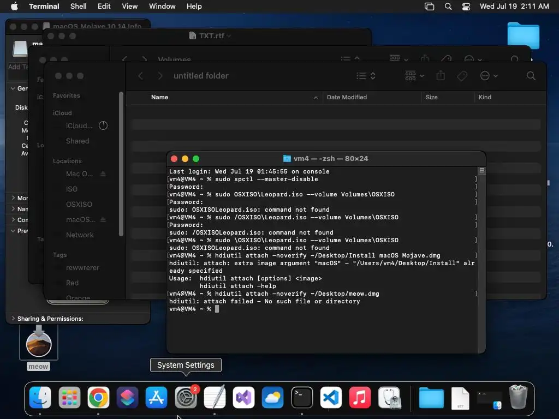
Task: Expand the Comments section in Info window
Action: 13,220
